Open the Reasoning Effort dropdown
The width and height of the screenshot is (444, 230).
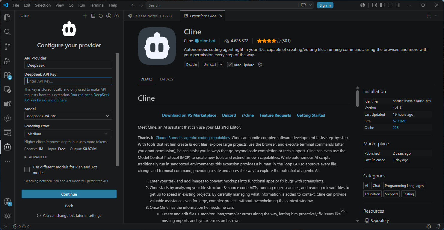tap(68, 134)
